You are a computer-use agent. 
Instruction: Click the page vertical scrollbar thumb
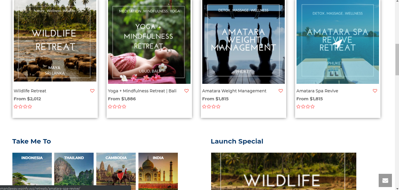point(397,59)
